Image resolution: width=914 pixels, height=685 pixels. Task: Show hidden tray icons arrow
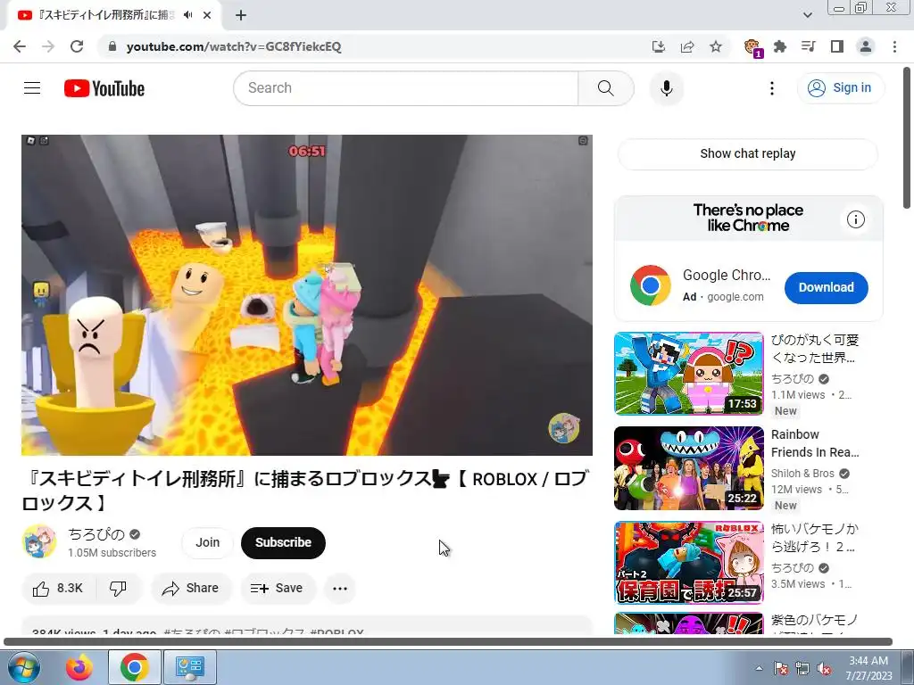coord(759,668)
